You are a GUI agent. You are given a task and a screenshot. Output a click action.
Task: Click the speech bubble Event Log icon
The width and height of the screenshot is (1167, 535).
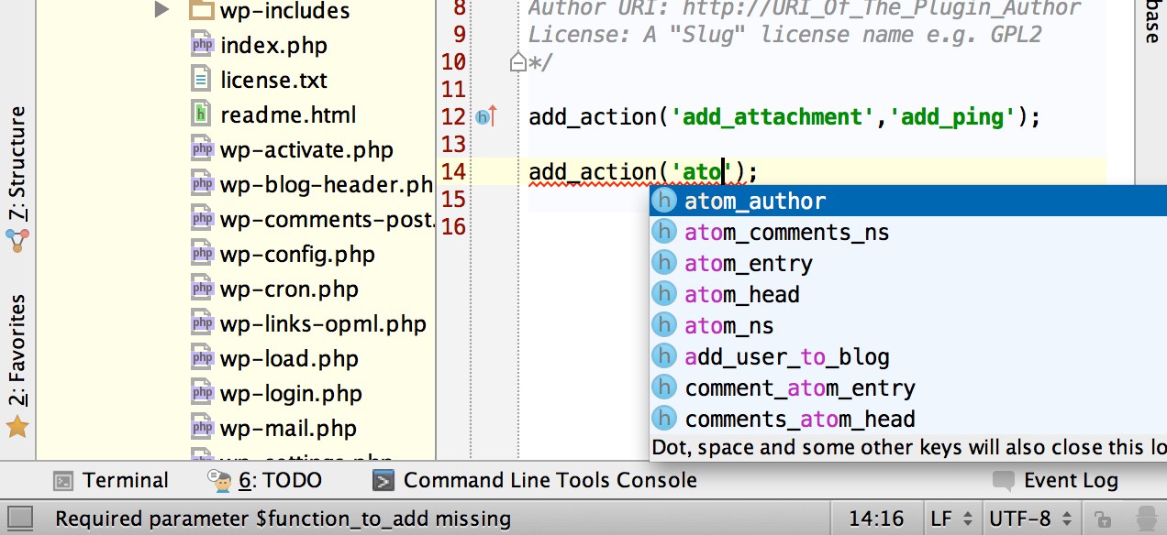click(1005, 481)
